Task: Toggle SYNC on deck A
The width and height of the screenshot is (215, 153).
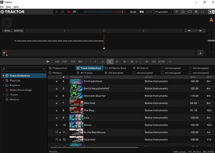Action: click(x=7, y=31)
